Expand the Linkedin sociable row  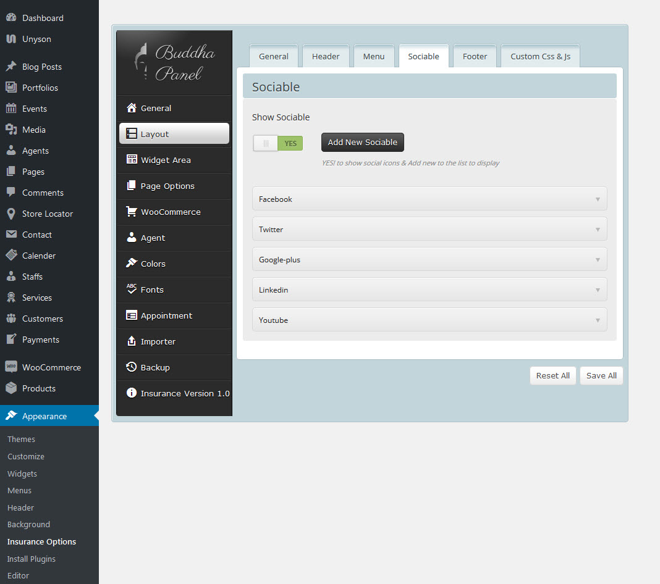(x=429, y=290)
